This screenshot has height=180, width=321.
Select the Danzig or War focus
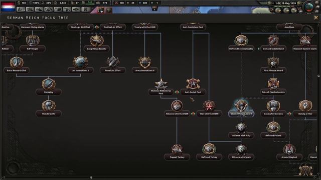(x=305, y=108)
